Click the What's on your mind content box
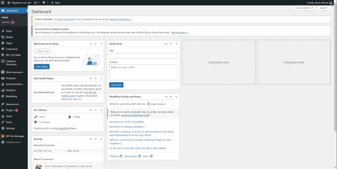The height and width of the screenshot is (169, 337). coord(143,72)
